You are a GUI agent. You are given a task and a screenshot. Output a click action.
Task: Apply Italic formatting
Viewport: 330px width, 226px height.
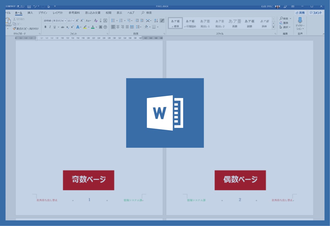(x=50, y=27)
